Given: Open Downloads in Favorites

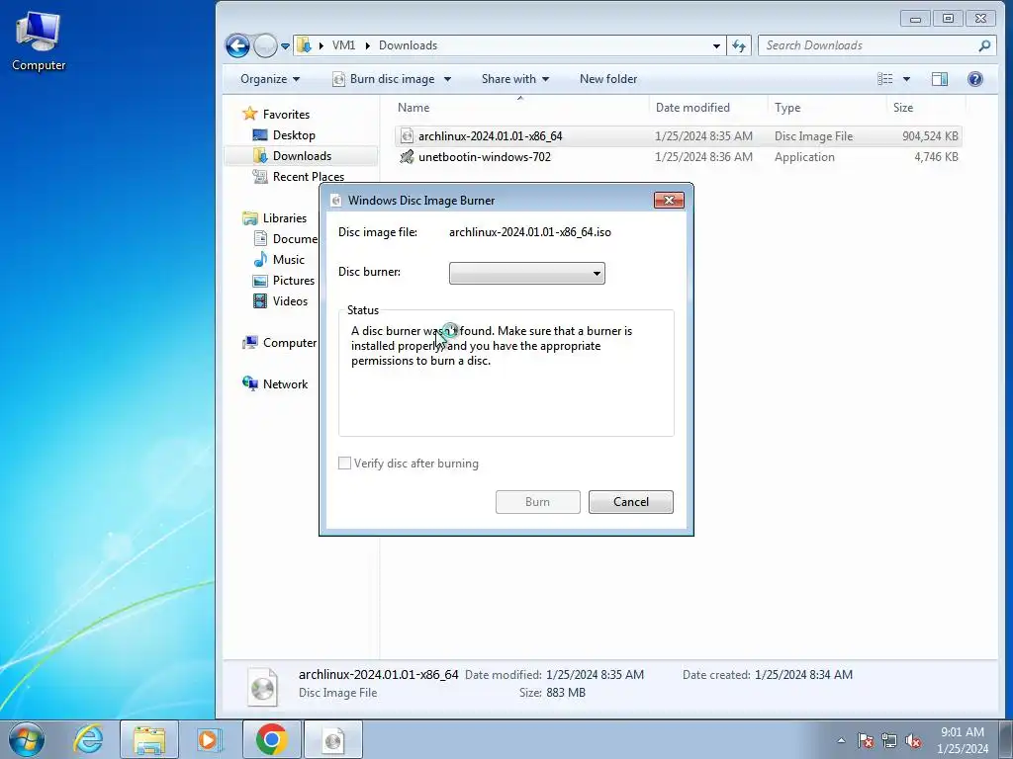Looking at the screenshot, I should pyautogui.click(x=301, y=155).
